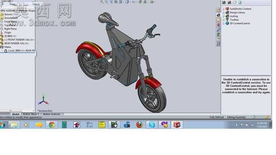This screenshot has height=155, width=276.
Task: Open Skype from the taskbar
Action: pyautogui.click(x=152, y=125)
